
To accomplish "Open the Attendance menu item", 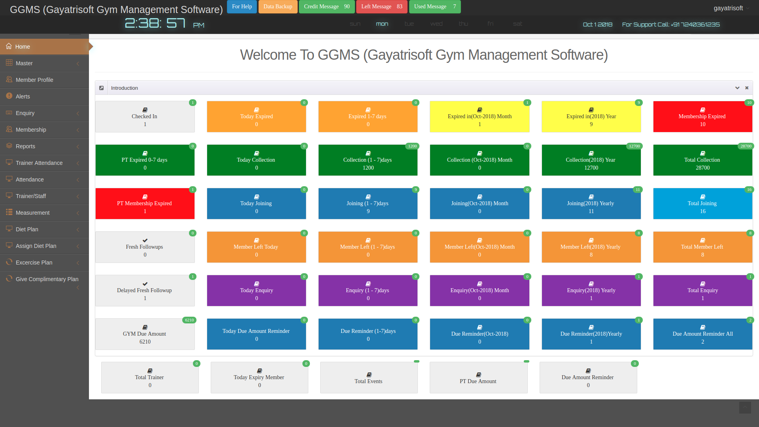I will pyautogui.click(x=44, y=179).
